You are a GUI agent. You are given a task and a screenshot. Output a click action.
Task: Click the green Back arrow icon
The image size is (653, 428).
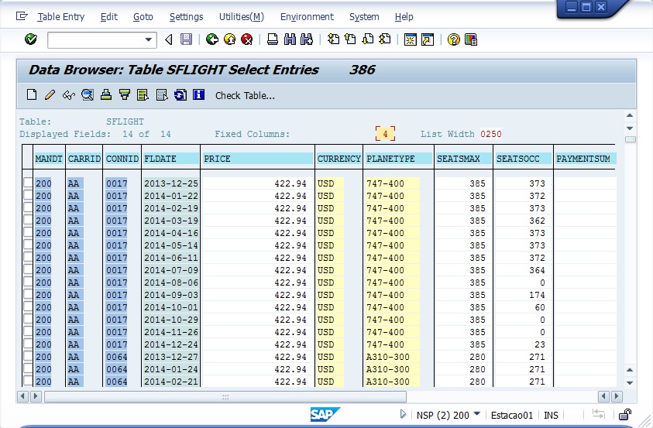211,39
